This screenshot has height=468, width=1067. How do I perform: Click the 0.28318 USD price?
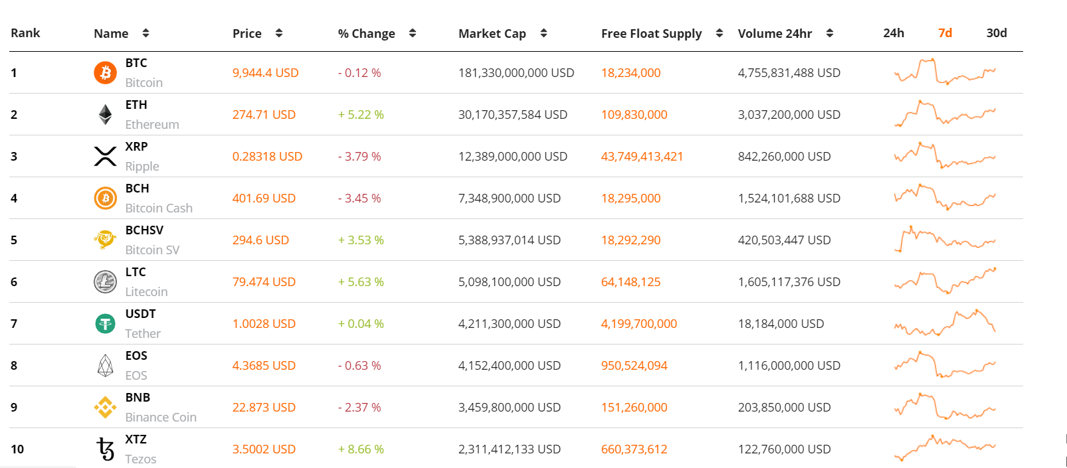tap(267, 157)
